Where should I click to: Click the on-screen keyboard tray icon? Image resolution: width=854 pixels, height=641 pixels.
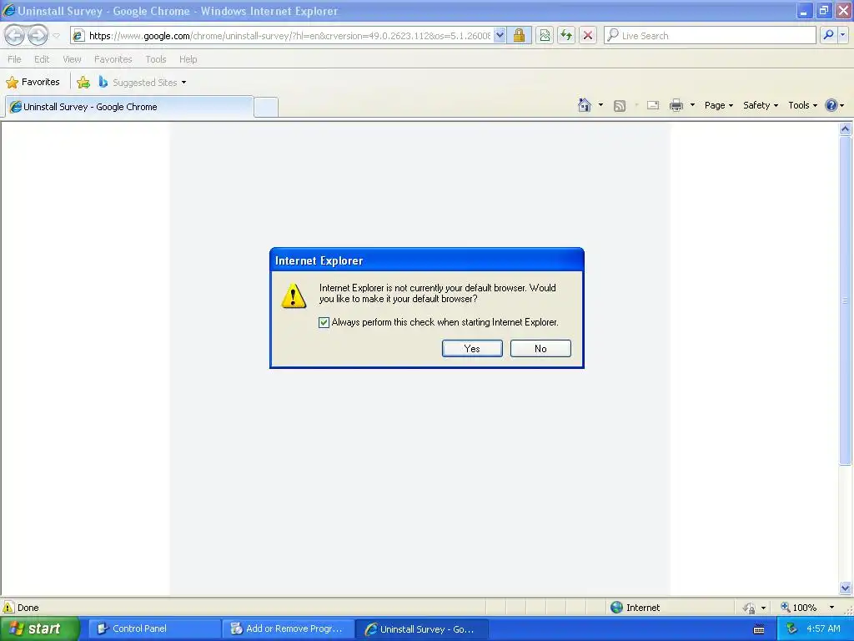(x=759, y=629)
